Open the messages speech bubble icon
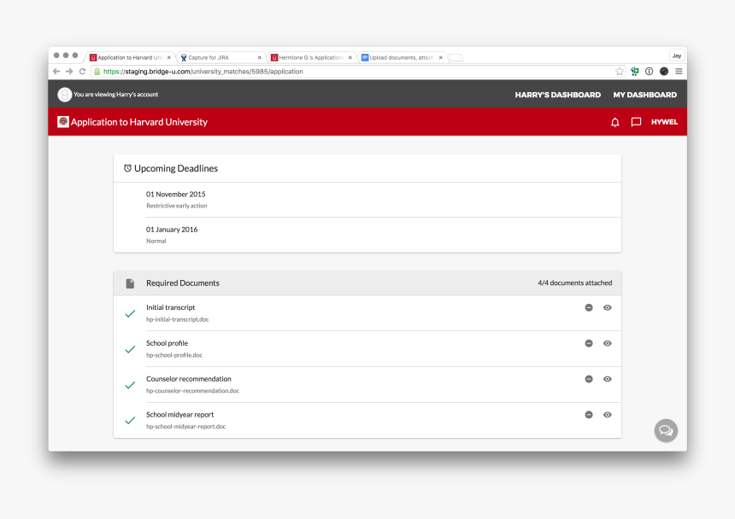This screenshot has width=735, height=519. click(x=636, y=122)
